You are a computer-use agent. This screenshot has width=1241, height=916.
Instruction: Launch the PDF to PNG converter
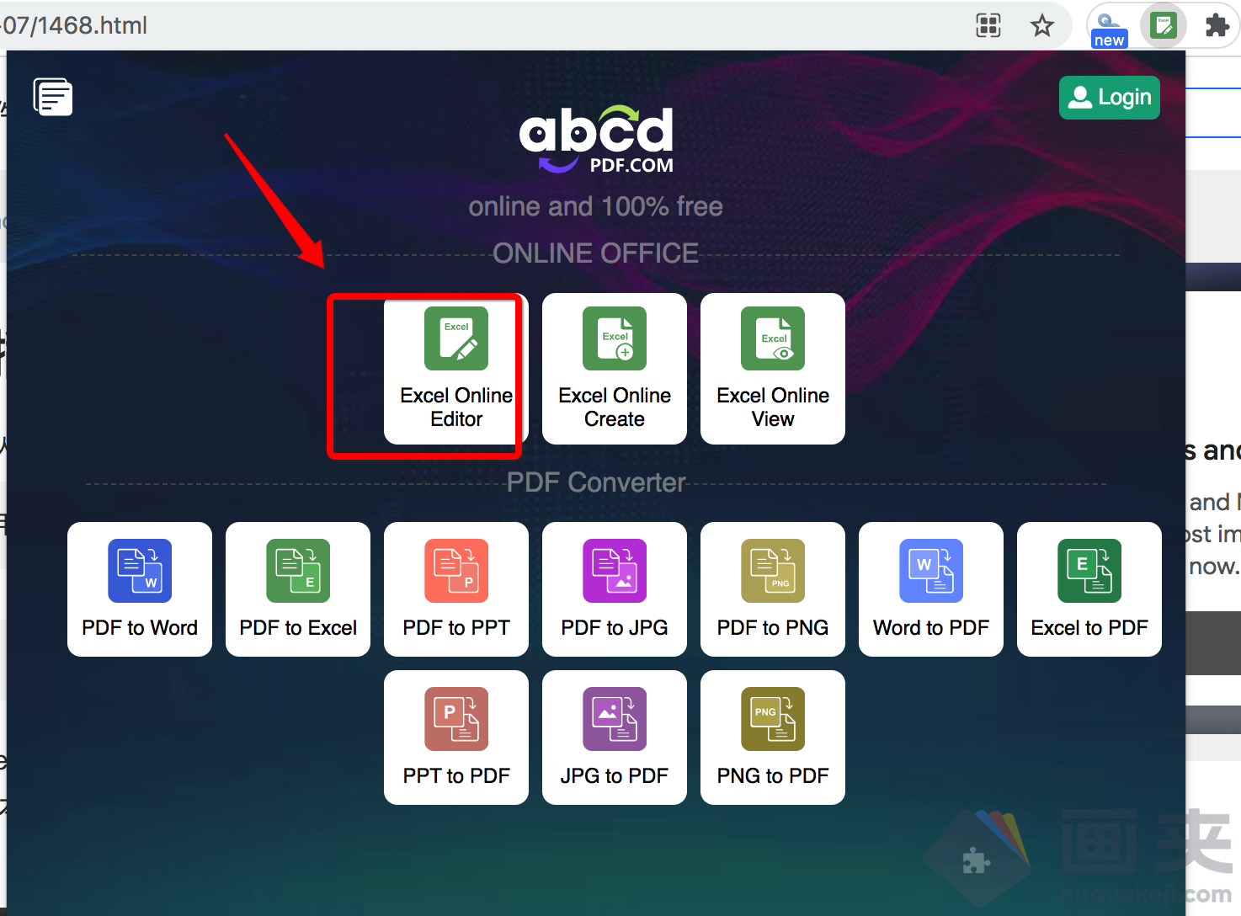coord(772,589)
